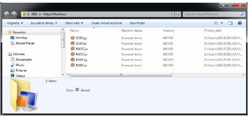This screenshot has width=249, height=117.
Task: Expand the address bar history dropdown
Action: pyautogui.click(x=172, y=14)
